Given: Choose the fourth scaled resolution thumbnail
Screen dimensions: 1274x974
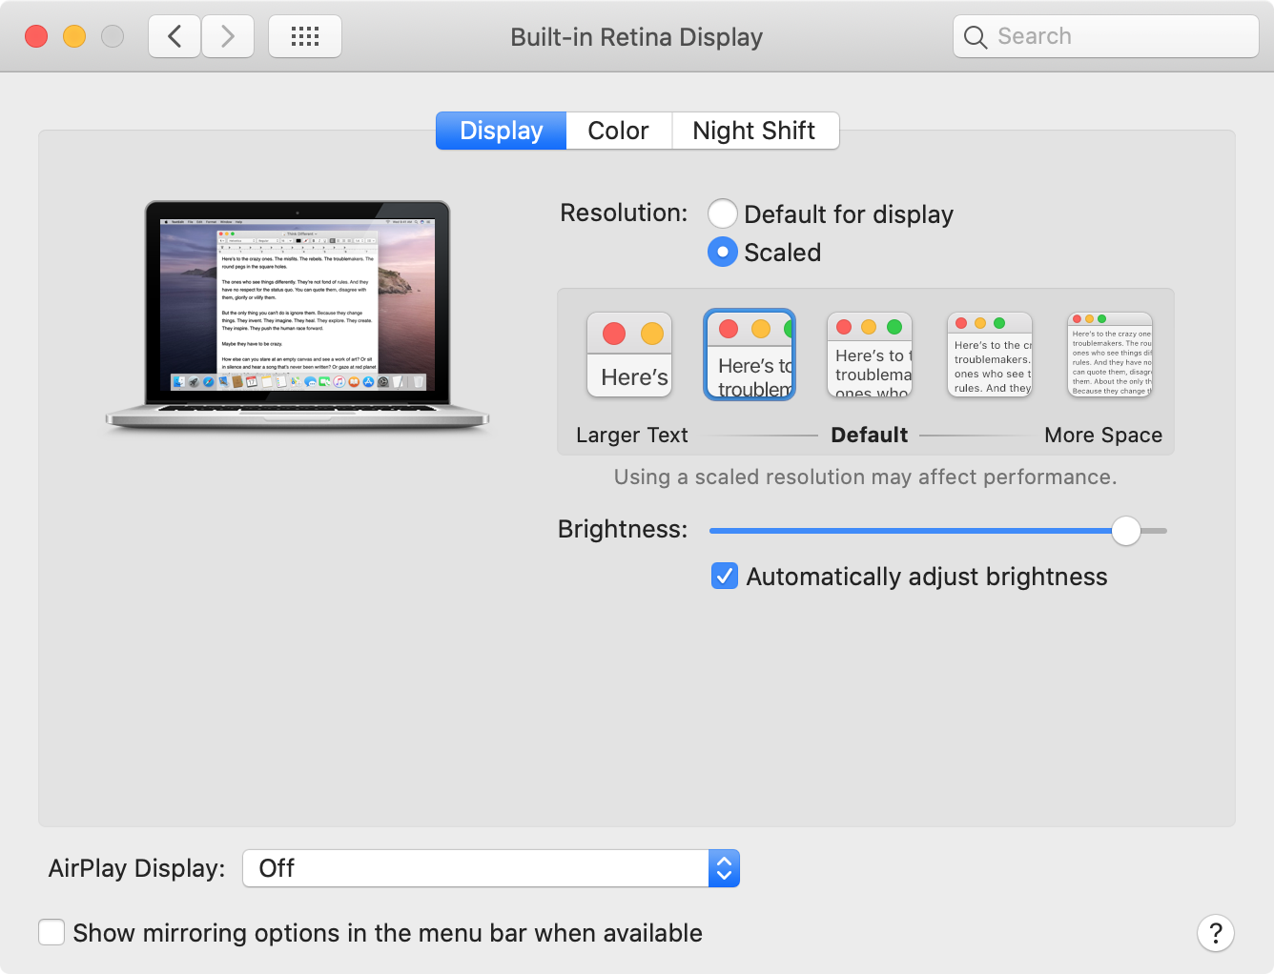Looking at the screenshot, I should pyautogui.click(x=990, y=355).
